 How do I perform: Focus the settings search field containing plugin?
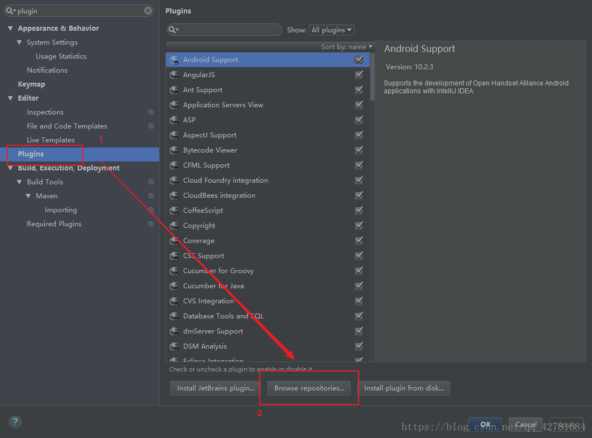79,11
